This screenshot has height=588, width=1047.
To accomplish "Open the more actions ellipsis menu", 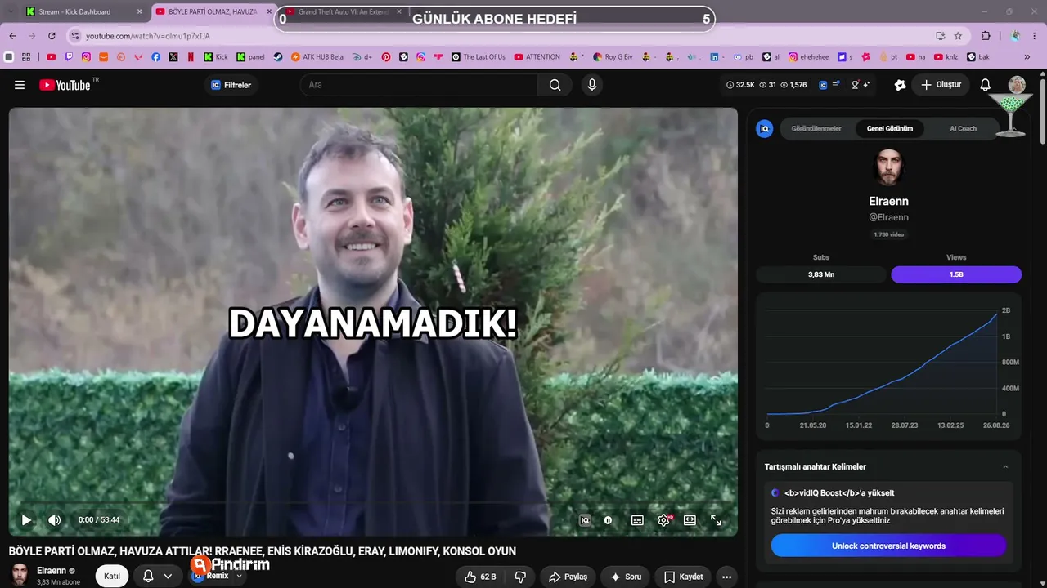I will 726,577.
